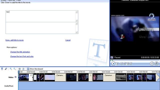Click up arrow of top text box scrollbar
The image size is (160, 90).
pos(77,12)
